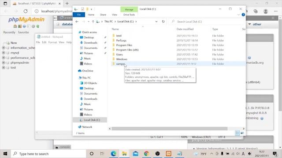Open the Share ribbon tab
The height and width of the screenshot is (158, 282).
[x=103, y=14]
